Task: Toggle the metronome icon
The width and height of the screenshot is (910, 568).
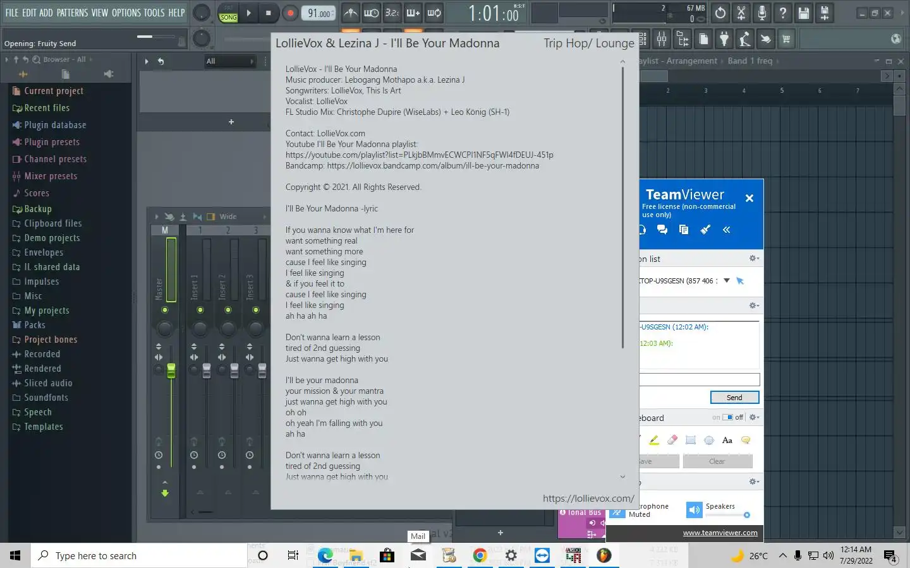Action: [x=351, y=13]
